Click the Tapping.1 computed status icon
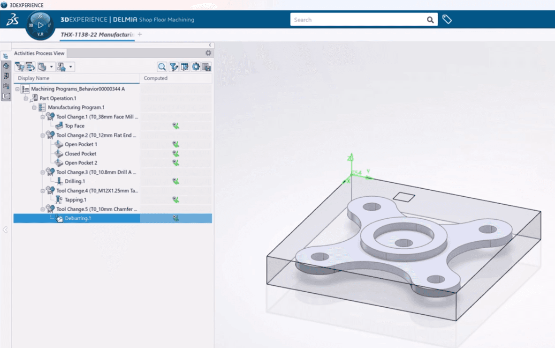555x348 pixels. click(175, 200)
